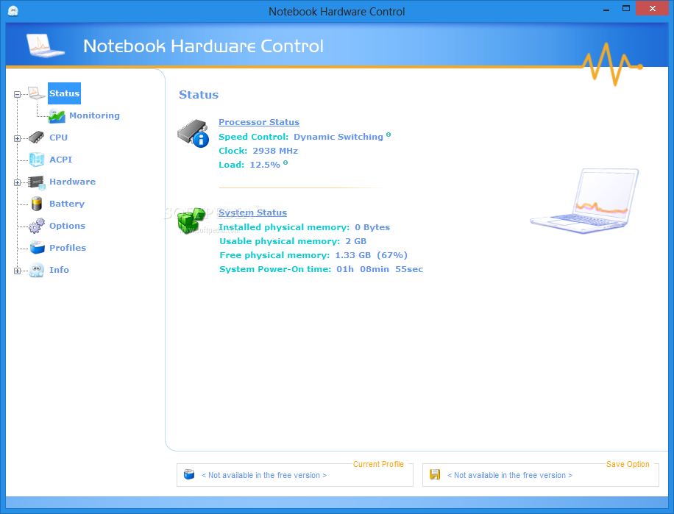
Task: Follow the Processor Status link
Action: (259, 122)
